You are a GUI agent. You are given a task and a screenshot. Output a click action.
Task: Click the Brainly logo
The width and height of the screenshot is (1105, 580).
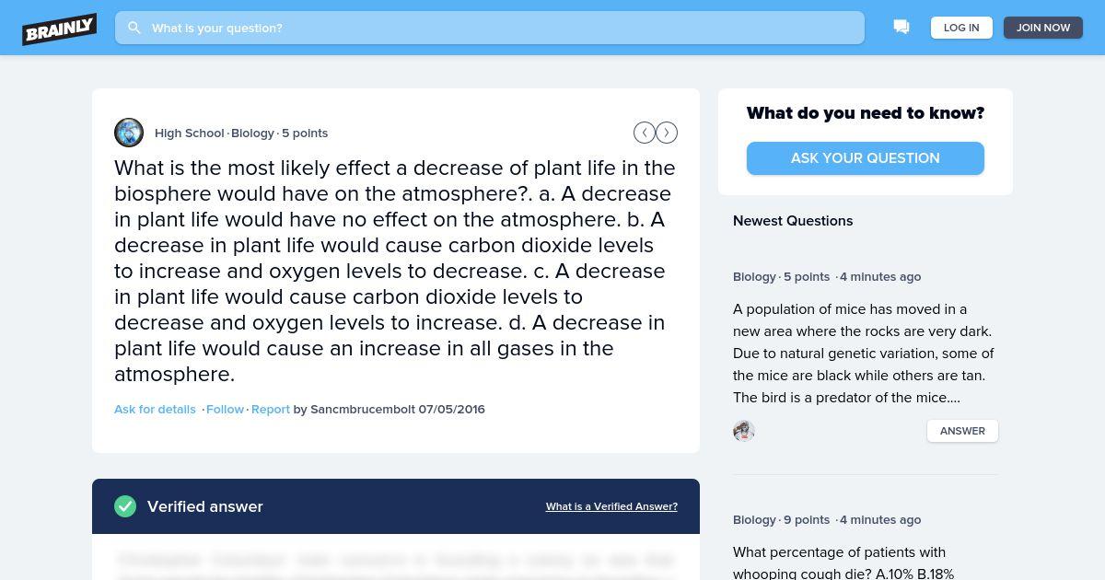(x=60, y=29)
